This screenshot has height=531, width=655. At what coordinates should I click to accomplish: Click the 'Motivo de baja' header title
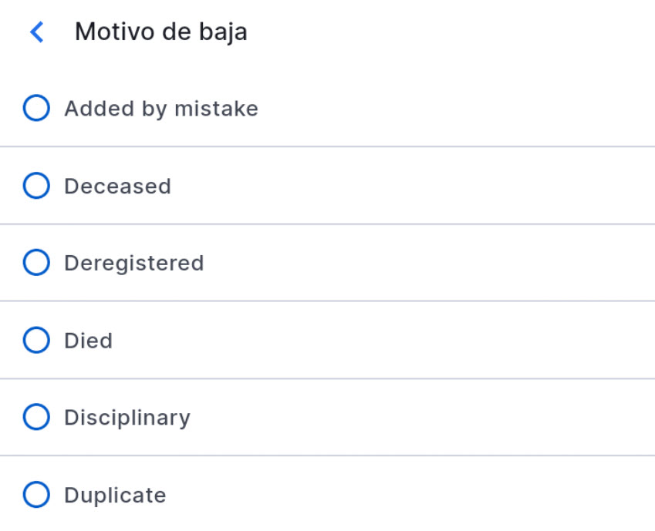pyautogui.click(x=160, y=32)
